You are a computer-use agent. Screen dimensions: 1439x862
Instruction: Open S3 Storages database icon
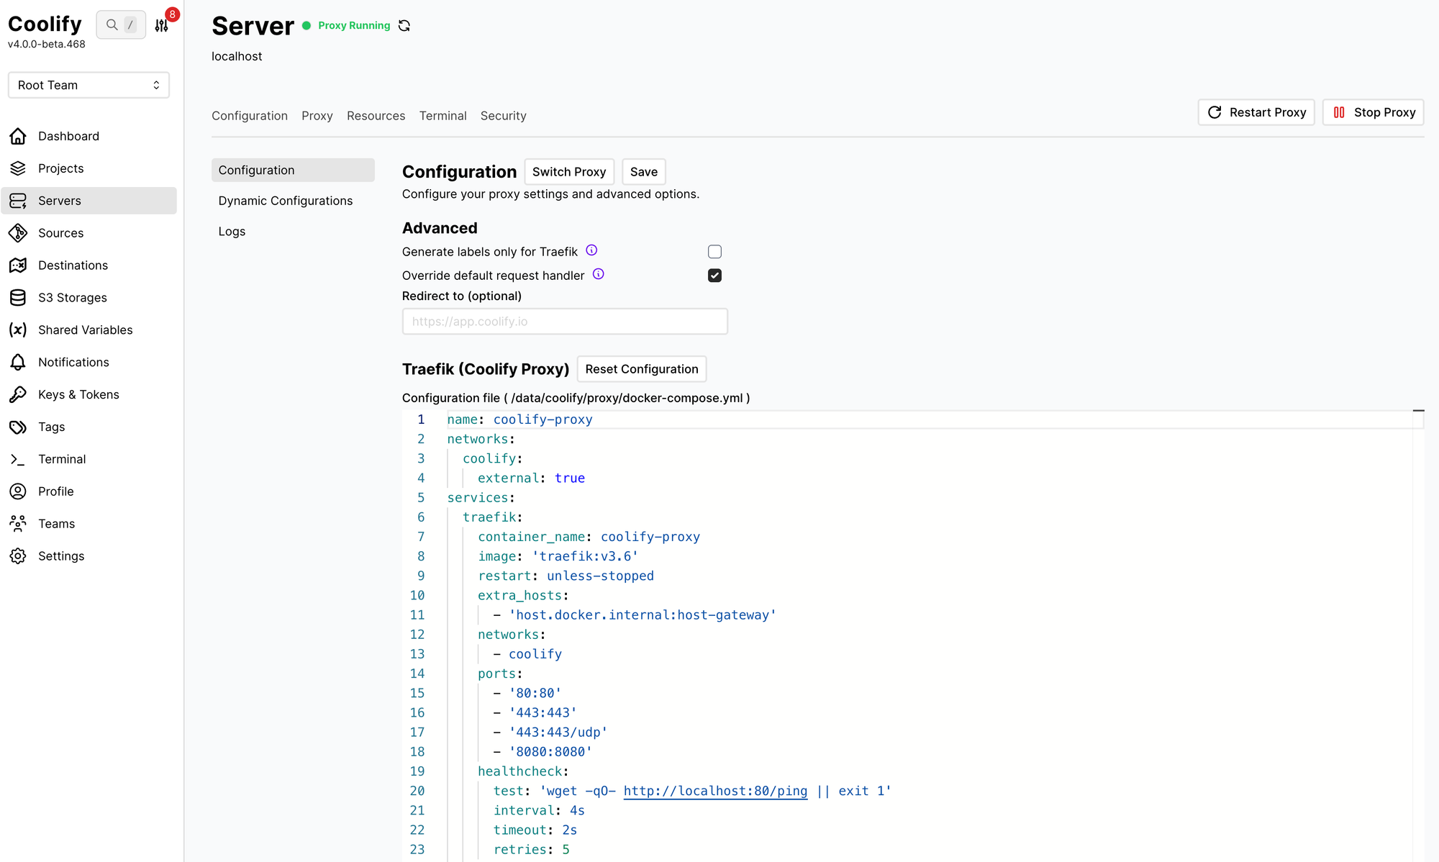click(18, 298)
